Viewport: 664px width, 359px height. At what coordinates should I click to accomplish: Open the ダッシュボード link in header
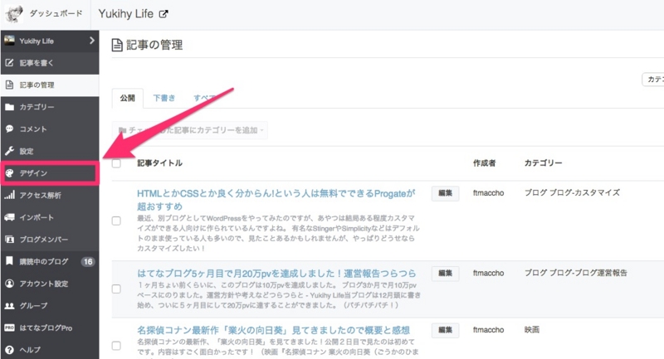point(56,13)
